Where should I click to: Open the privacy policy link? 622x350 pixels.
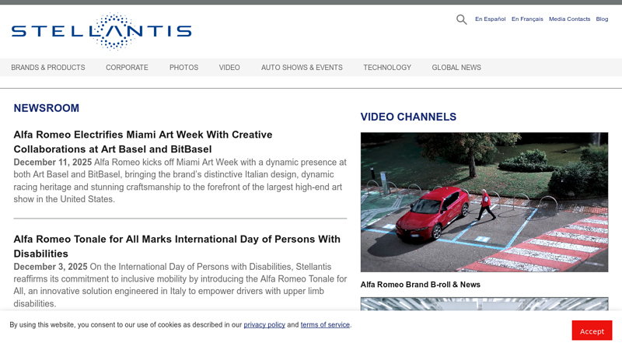pos(264,325)
